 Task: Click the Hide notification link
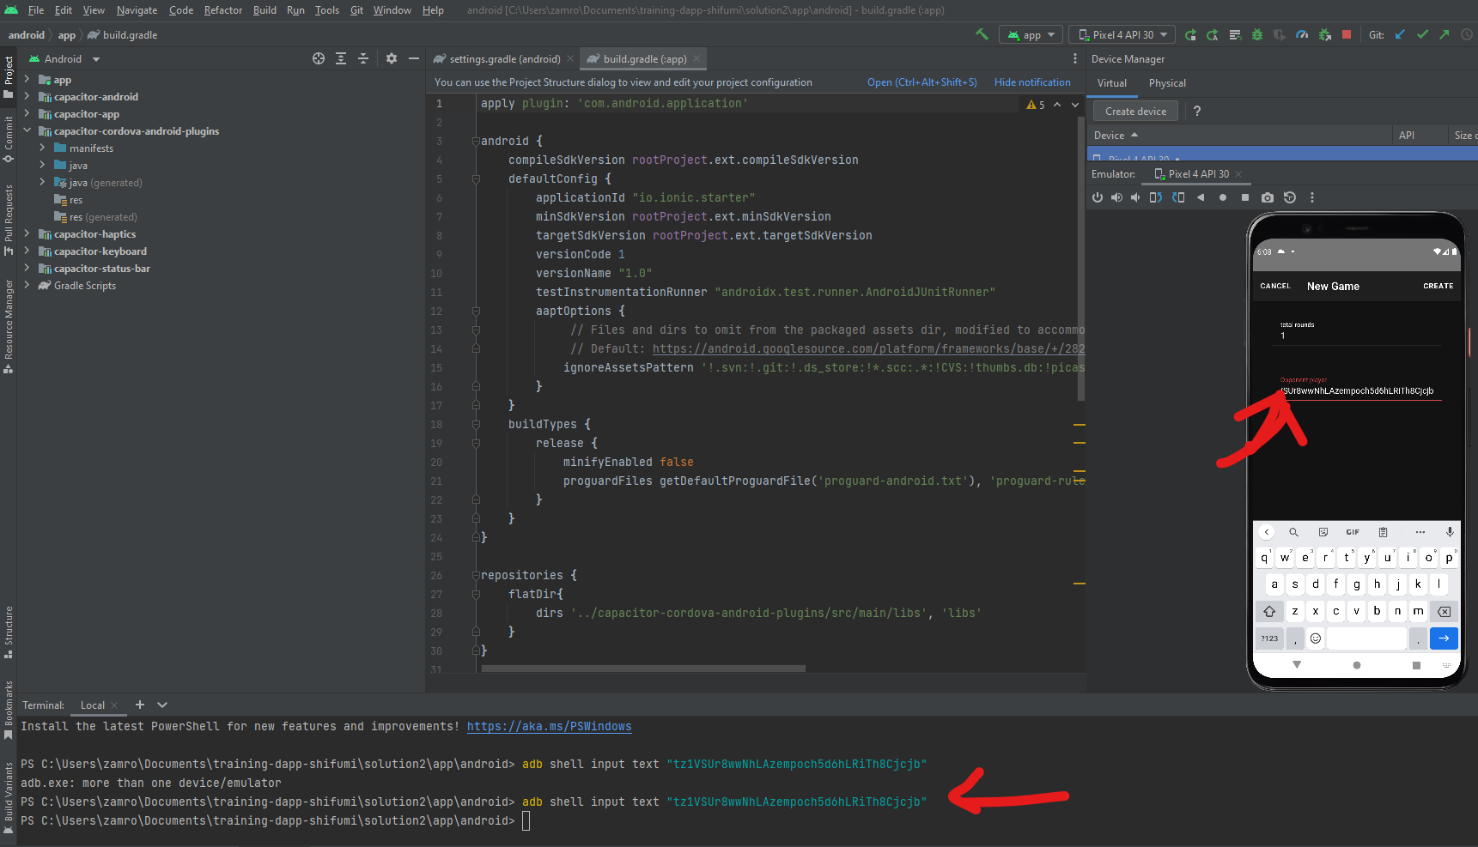point(1031,82)
